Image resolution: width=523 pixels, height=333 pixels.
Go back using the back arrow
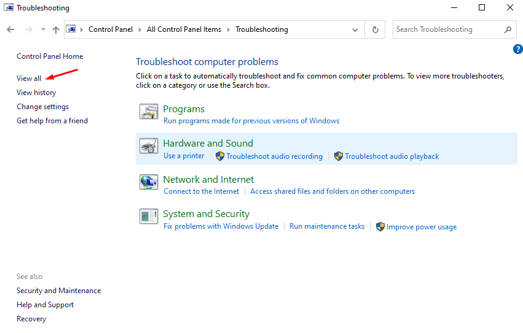tap(10, 29)
